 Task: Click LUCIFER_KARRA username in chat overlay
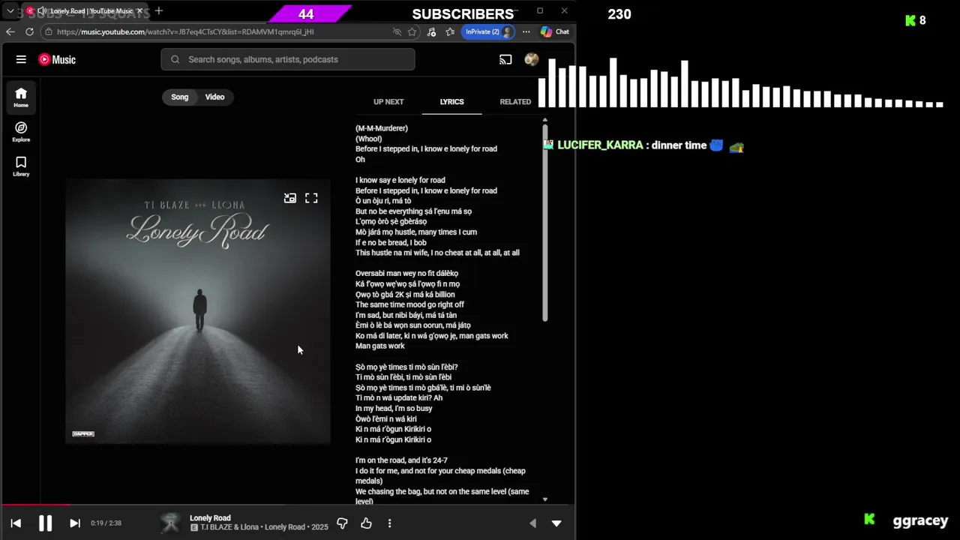click(x=601, y=145)
